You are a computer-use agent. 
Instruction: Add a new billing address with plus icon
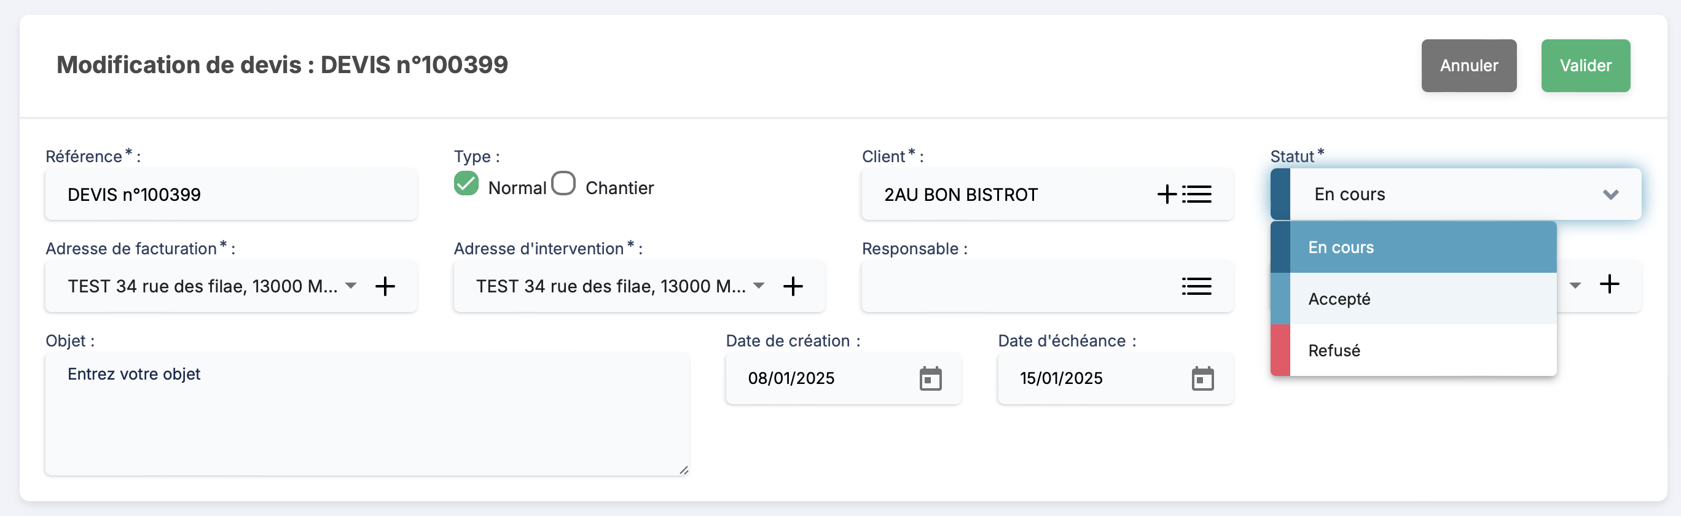click(x=385, y=286)
